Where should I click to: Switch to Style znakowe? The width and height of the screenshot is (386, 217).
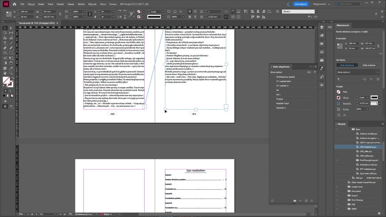369,65
